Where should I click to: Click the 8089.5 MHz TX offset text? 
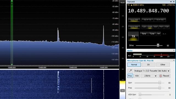[x=138, y=5]
